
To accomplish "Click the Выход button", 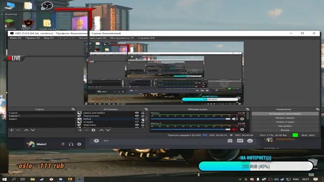I will click(285, 130).
